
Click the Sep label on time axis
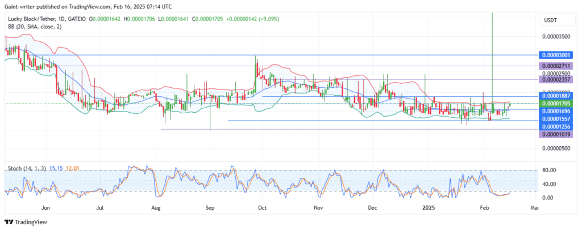(x=210, y=208)
